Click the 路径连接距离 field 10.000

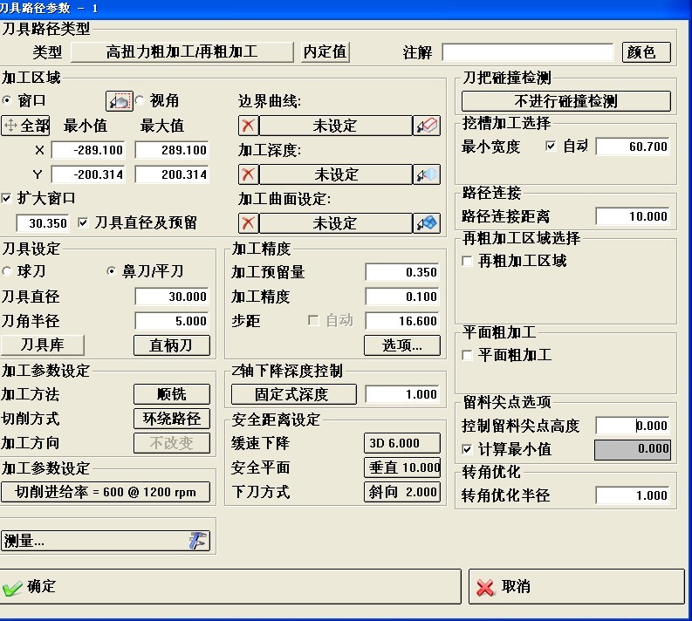point(633,216)
